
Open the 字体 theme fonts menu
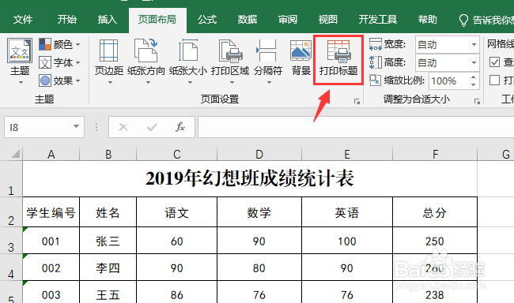click(59, 62)
